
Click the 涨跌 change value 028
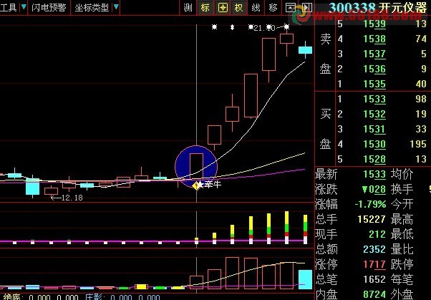[374, 189]
